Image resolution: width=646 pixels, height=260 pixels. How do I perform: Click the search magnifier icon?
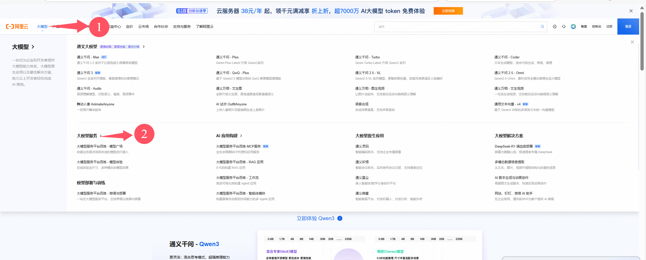tap(542, 27)
